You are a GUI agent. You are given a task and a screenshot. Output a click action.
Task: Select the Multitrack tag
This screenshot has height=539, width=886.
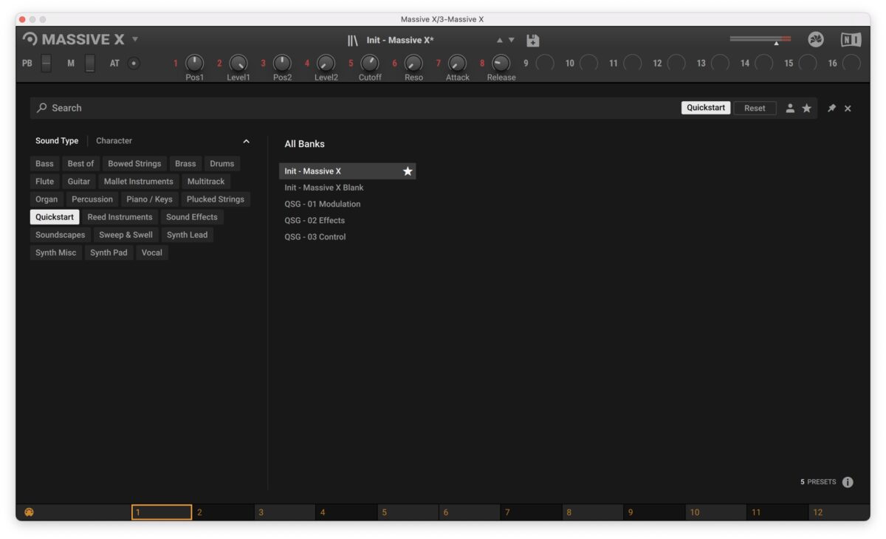click(x=206, y=182)
